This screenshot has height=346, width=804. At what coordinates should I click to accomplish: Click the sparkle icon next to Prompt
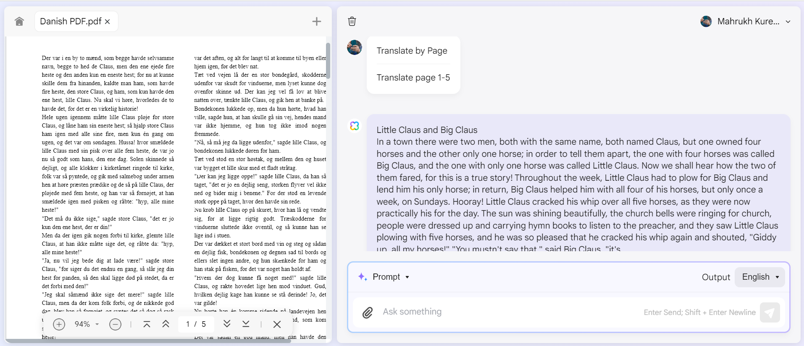pos(363,277)
